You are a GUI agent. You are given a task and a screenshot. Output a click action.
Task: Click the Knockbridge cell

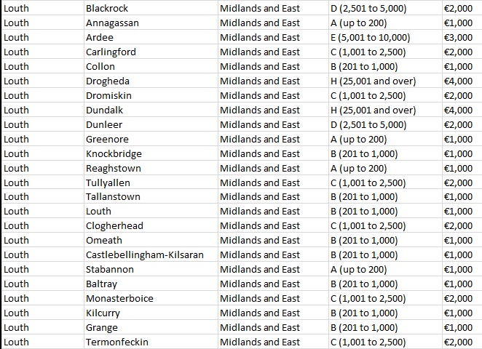click(151, 153)
